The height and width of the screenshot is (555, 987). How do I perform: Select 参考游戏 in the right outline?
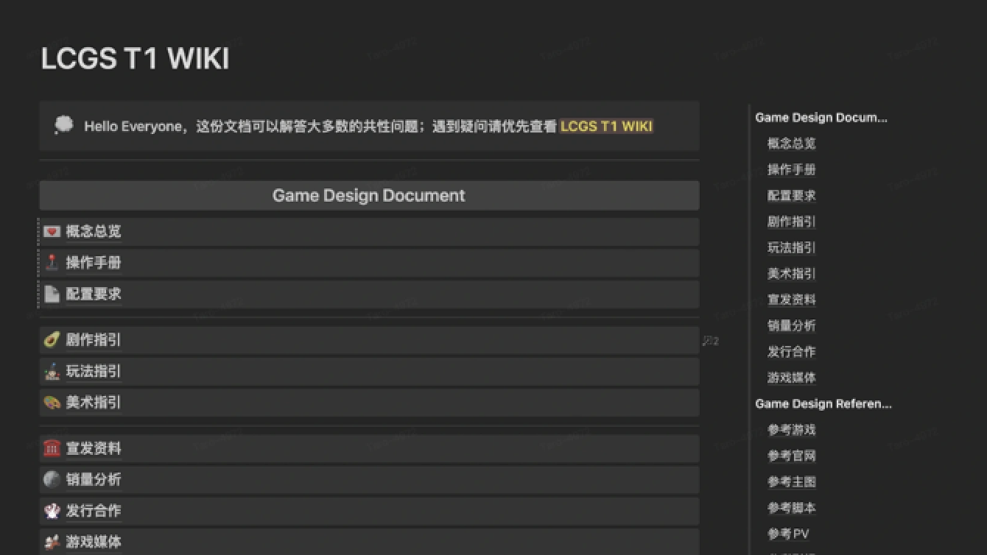click(791, 430)
